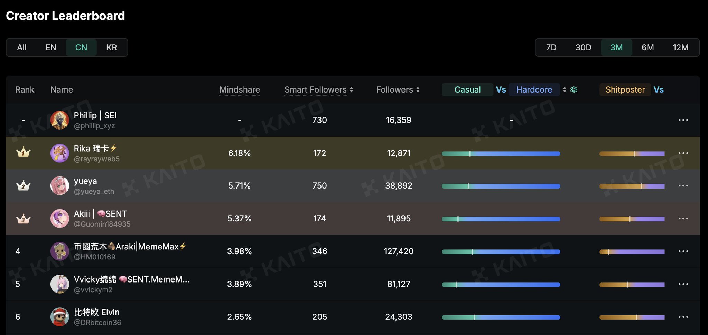
Task: Switch to the KR language tab
Action: 111,48
